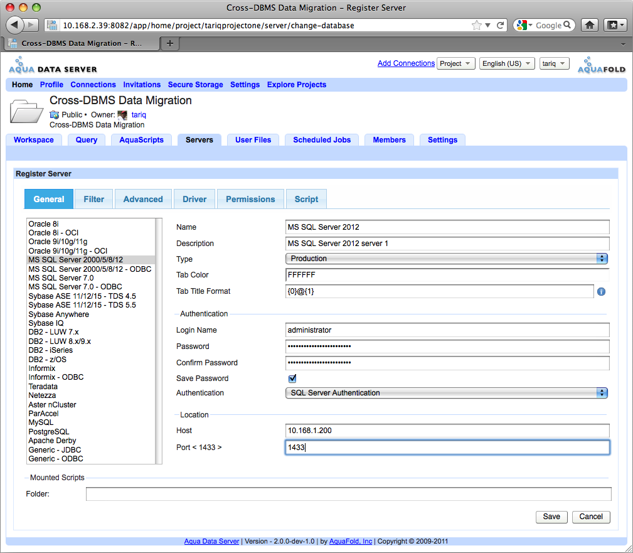The image size is (633, 553).
Task: Reload the page with refresh icon
Action: click(x=500, y=25)
